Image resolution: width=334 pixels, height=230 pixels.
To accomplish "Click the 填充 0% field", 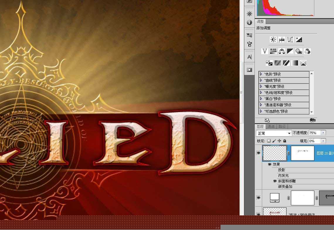I will click(315, 141).
